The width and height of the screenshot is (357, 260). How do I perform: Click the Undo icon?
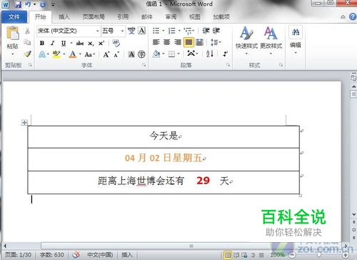(x=28, y=4)
